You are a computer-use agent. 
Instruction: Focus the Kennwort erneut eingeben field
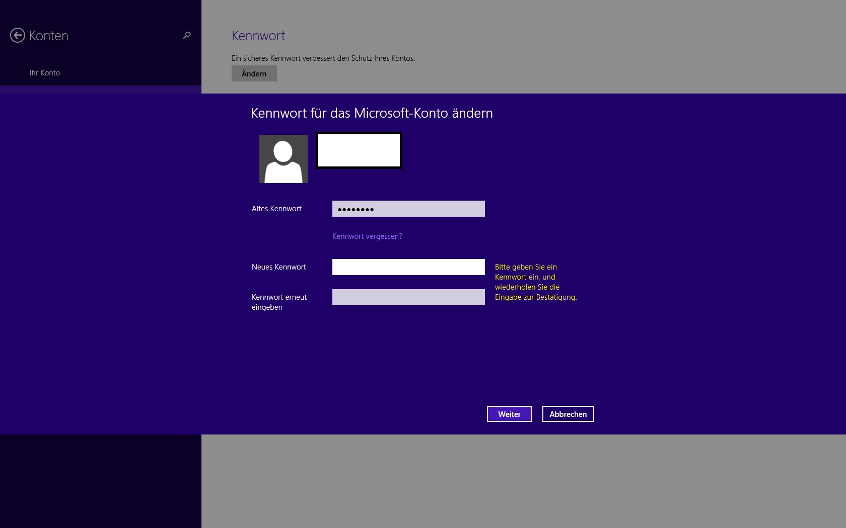(408, 297)
